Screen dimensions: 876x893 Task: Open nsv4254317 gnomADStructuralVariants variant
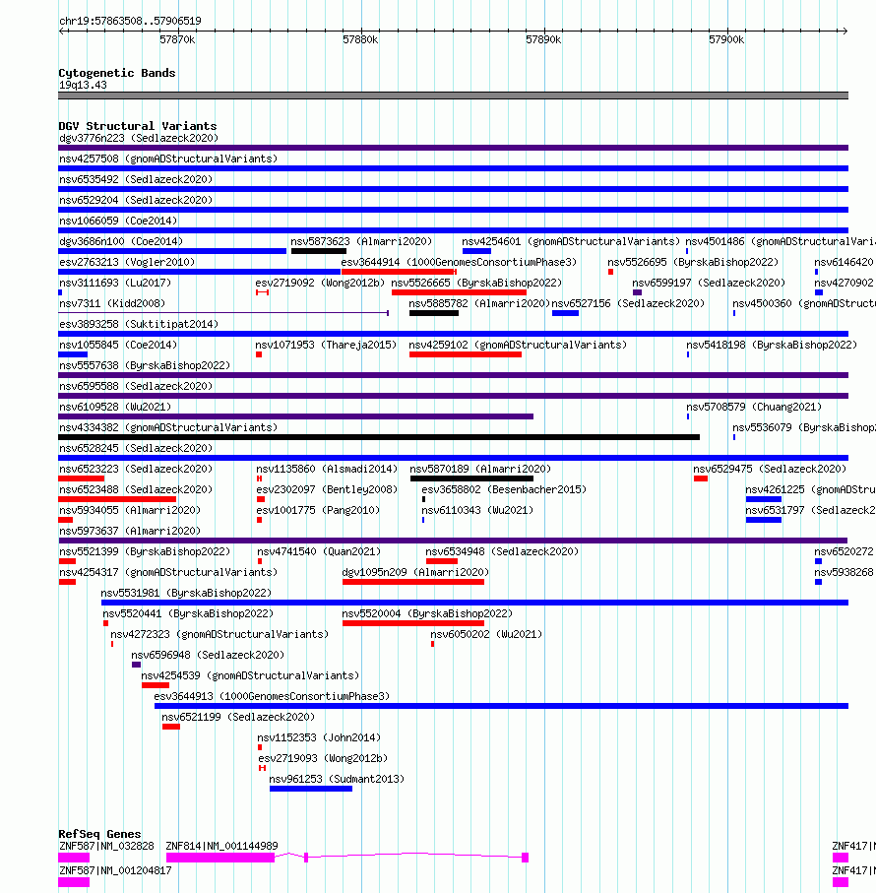pyautogui.click(x=168, y=572)
